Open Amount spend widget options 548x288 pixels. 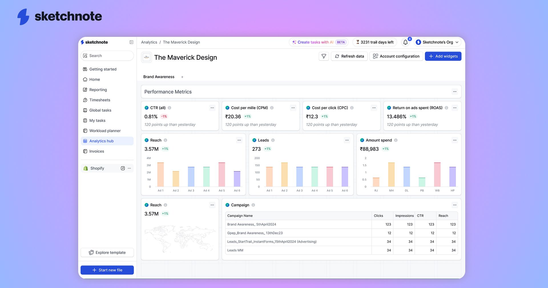pos(455,140)
